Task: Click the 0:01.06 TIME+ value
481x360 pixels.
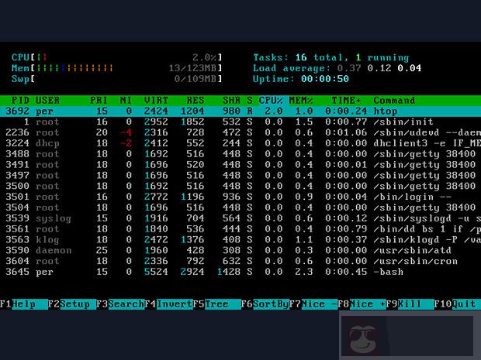Action: pos(346,132)
